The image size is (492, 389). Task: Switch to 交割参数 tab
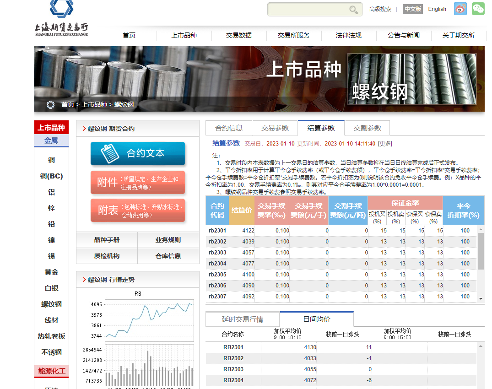367,128
